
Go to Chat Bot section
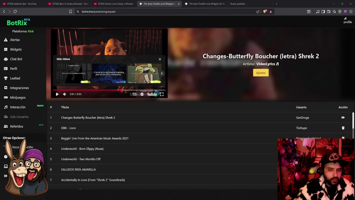pos(16,59)
